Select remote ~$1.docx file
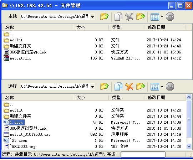Image resolution: width=193 pixels, height=160 pixels. 15,140
